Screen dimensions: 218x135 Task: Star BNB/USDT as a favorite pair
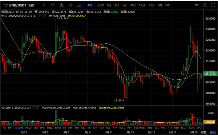click(x=6, y=5)
